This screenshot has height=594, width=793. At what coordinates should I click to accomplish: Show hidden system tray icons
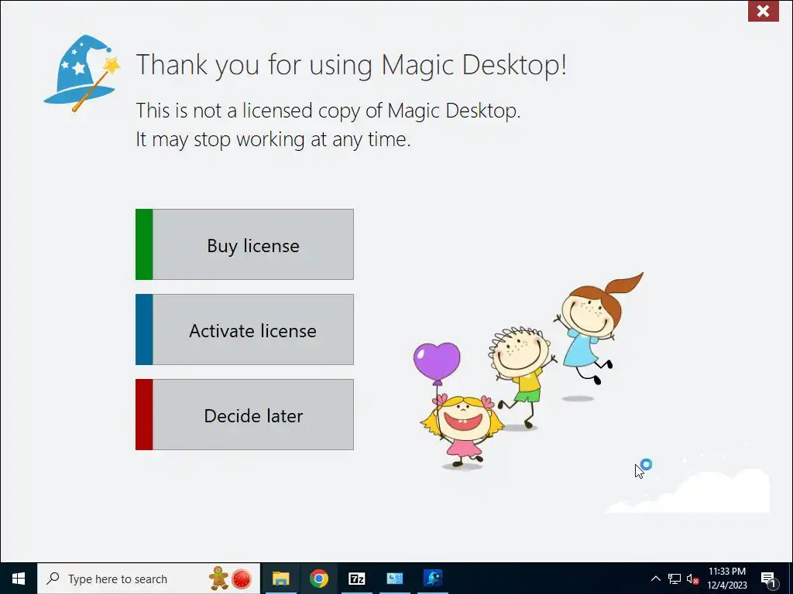tap(655, 579)
